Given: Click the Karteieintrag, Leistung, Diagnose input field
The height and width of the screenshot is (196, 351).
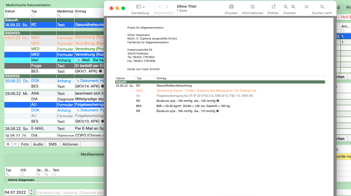Looking at the screenshot, I should pos(70,192).
